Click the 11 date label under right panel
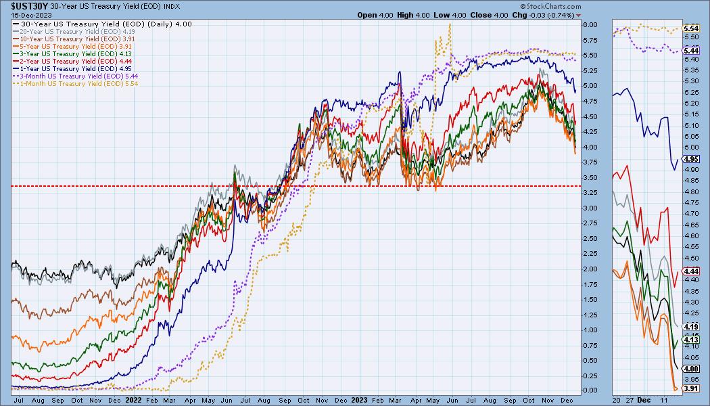Viewport: 710px width, 406px height. 664,401
